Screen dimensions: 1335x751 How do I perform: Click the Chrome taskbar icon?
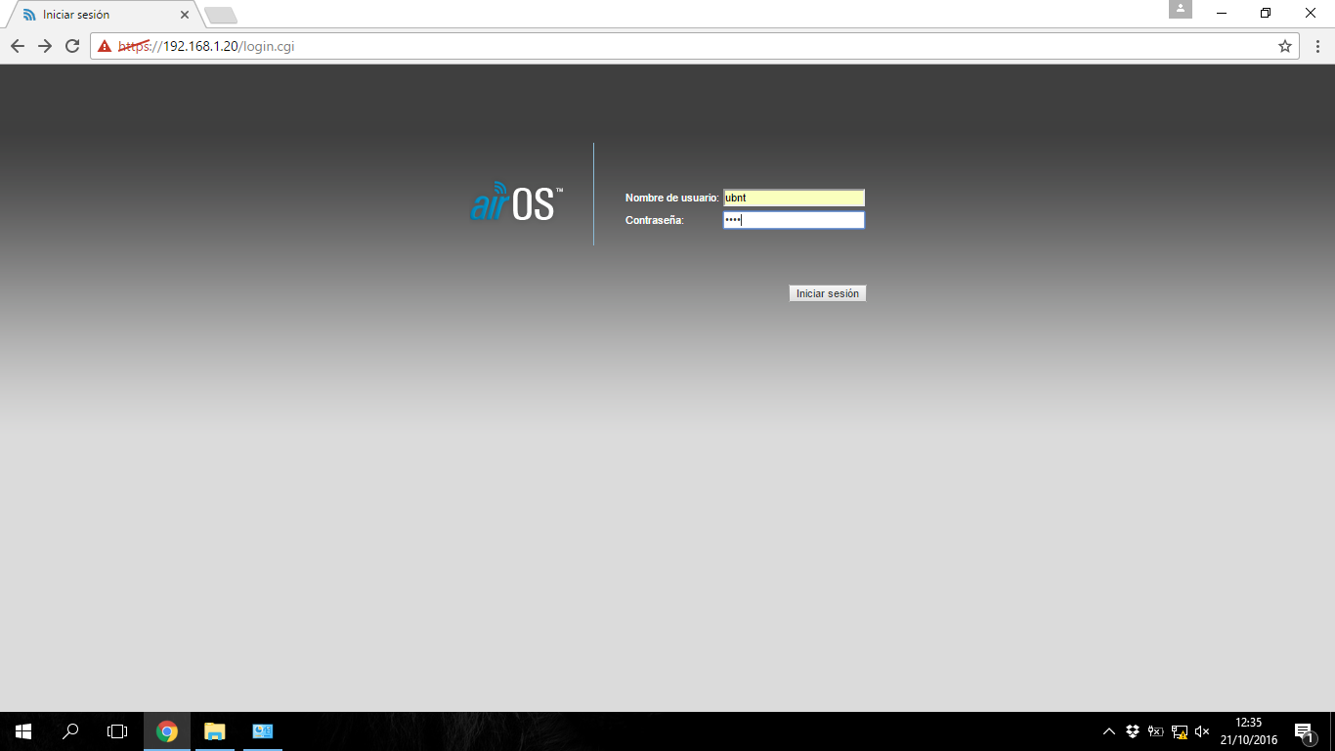click(167, 731)
